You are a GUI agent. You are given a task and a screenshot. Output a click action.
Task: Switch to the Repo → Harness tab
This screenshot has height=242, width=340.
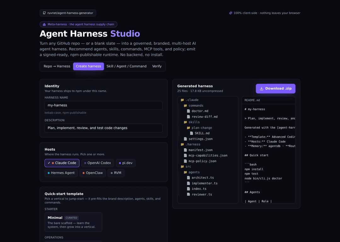coord(57,66)
